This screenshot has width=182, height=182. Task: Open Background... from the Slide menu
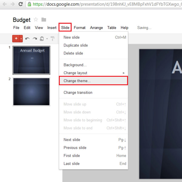click(93, 65)
